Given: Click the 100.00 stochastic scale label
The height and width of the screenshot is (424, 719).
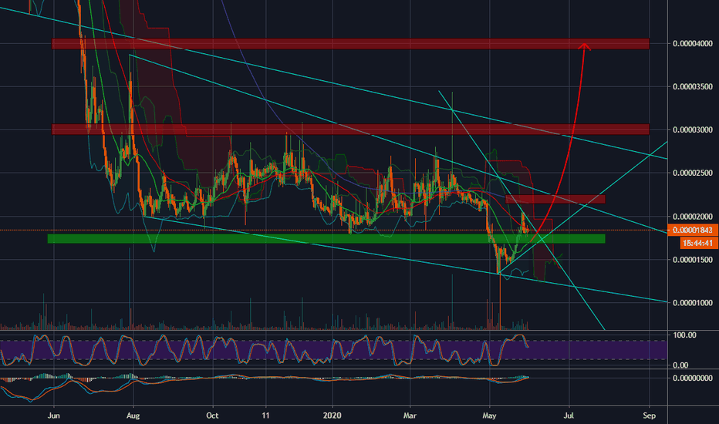Looking at the screenshot, I should tap(684, 335).
